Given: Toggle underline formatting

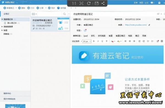Looking at the screenshot, I should pyautogui.click(x=102, y=41).
